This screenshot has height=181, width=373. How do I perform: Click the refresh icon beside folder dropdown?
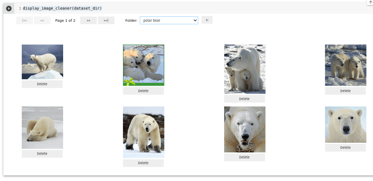(207, 20)
